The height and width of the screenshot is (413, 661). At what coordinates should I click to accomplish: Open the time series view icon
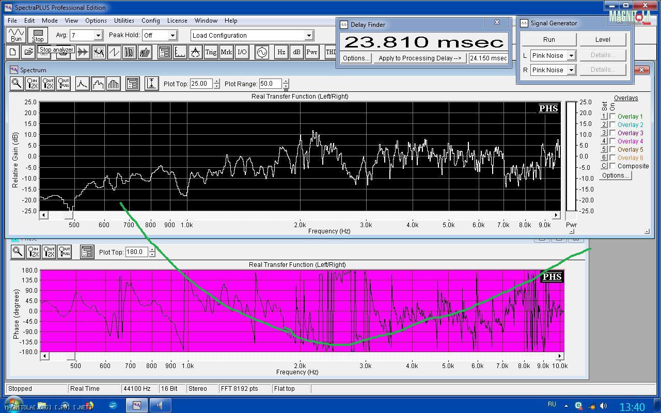coord(83,52)
